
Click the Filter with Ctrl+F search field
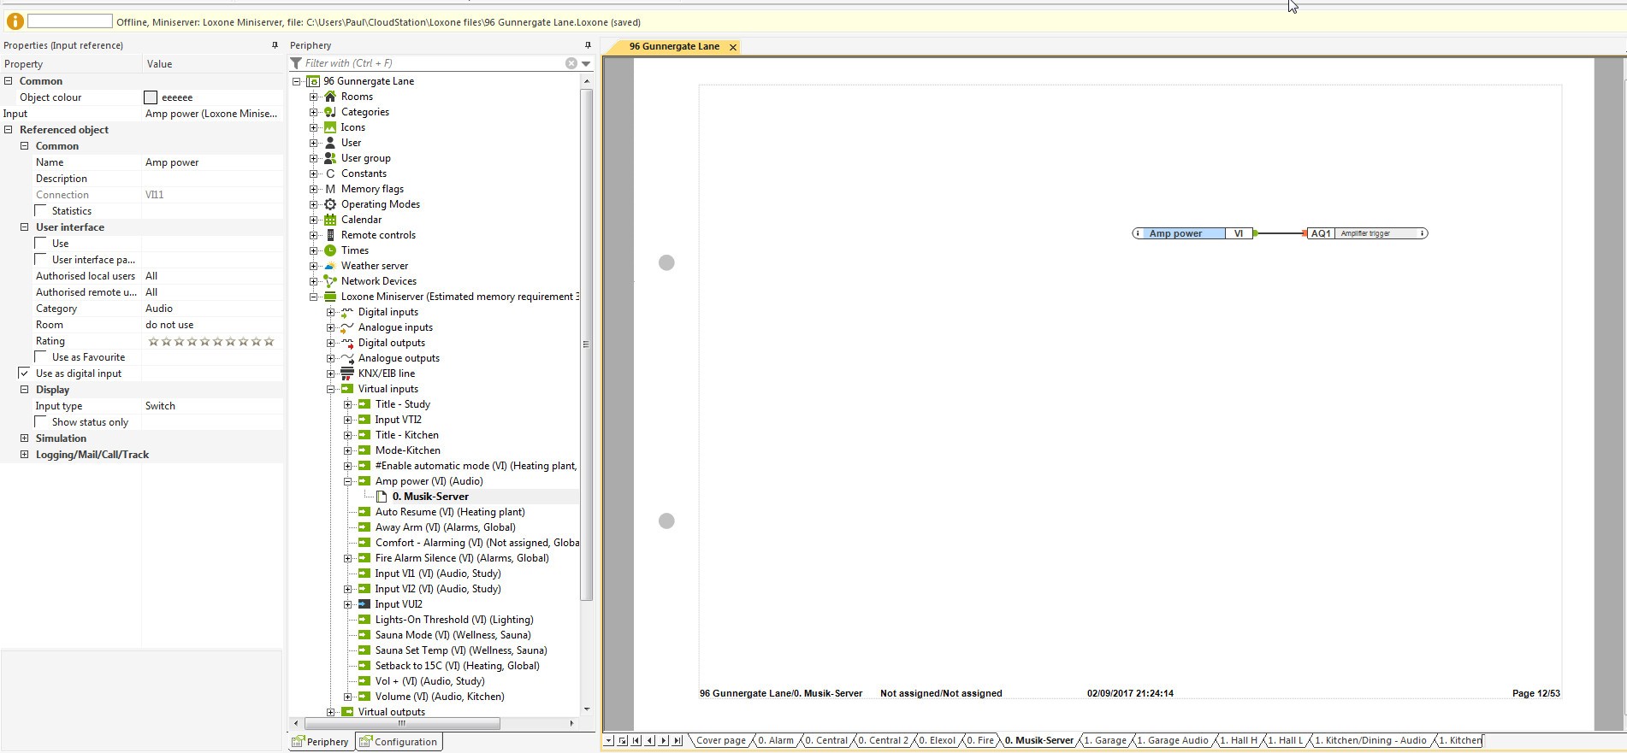point(432,63)
